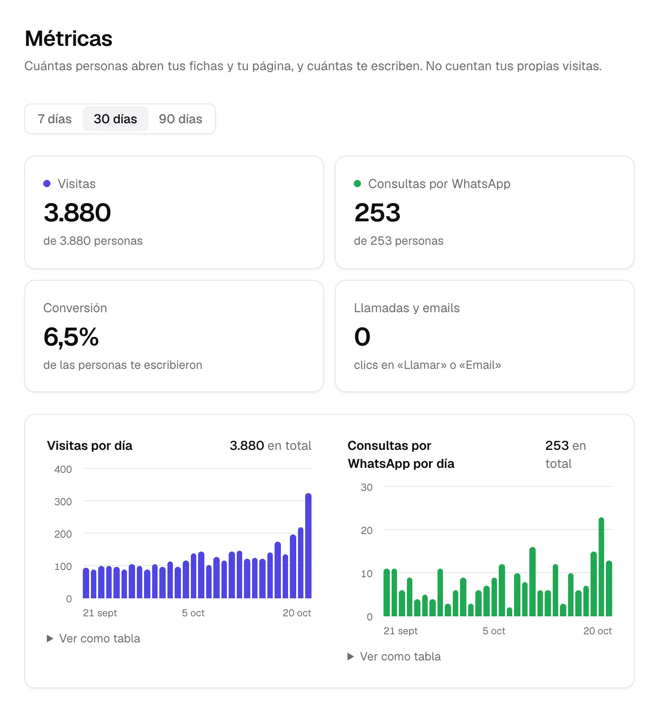Switch to the 90 días period tab
This screenshot has height=709, width=659.
[181, 119]
